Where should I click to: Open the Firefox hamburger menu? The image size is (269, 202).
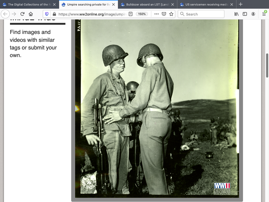[x=264, y=14]
